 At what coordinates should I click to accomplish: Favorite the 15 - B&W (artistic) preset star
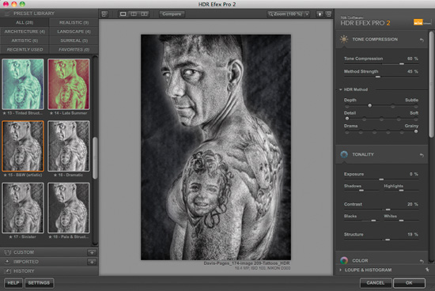(x=5, y=175)
